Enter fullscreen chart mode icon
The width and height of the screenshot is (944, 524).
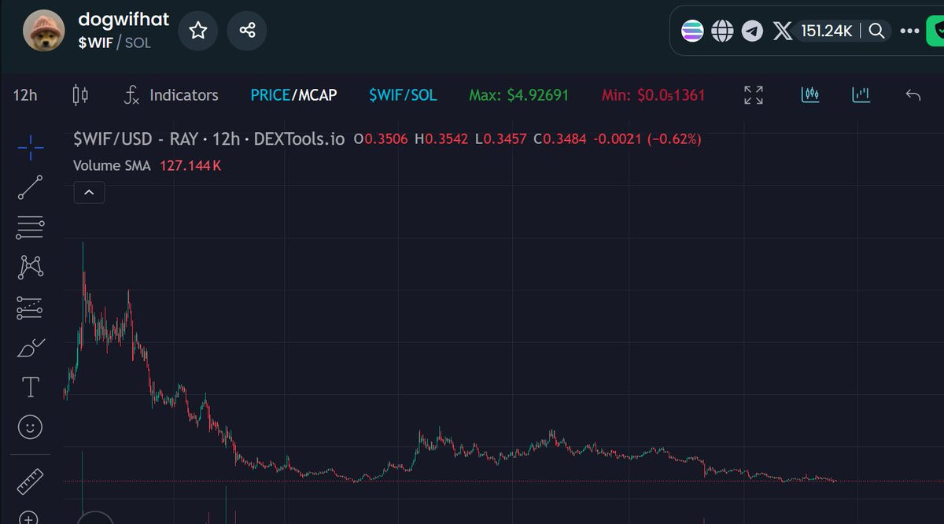(754, 95)
